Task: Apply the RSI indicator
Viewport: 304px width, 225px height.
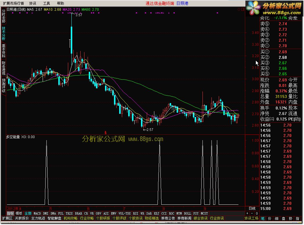Action: pos(135,213)
